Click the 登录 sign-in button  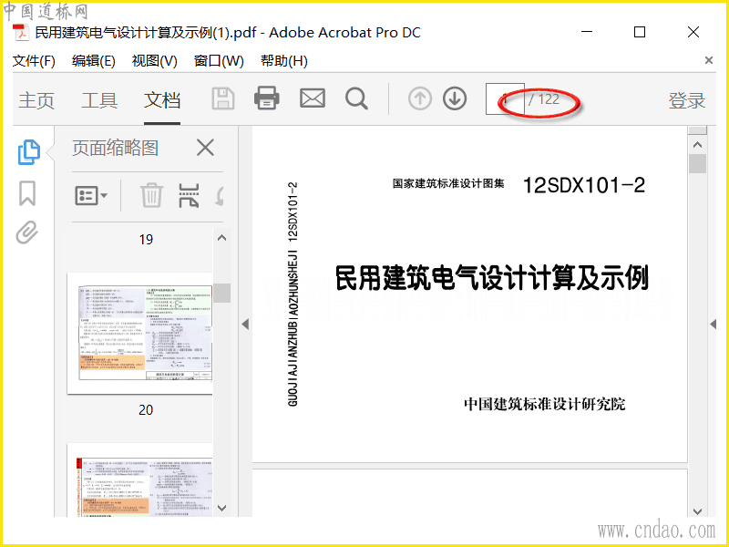[687, 100]
